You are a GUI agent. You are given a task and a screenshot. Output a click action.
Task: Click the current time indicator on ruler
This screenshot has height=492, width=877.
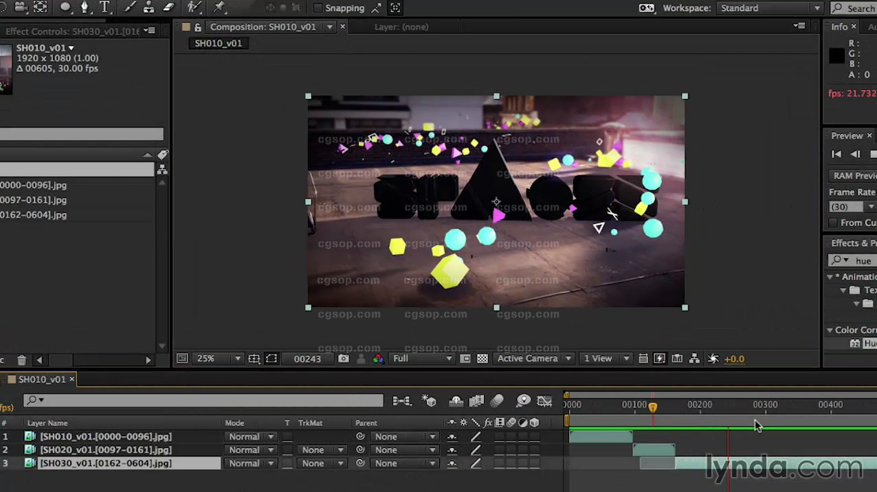(x=652, y=407)
